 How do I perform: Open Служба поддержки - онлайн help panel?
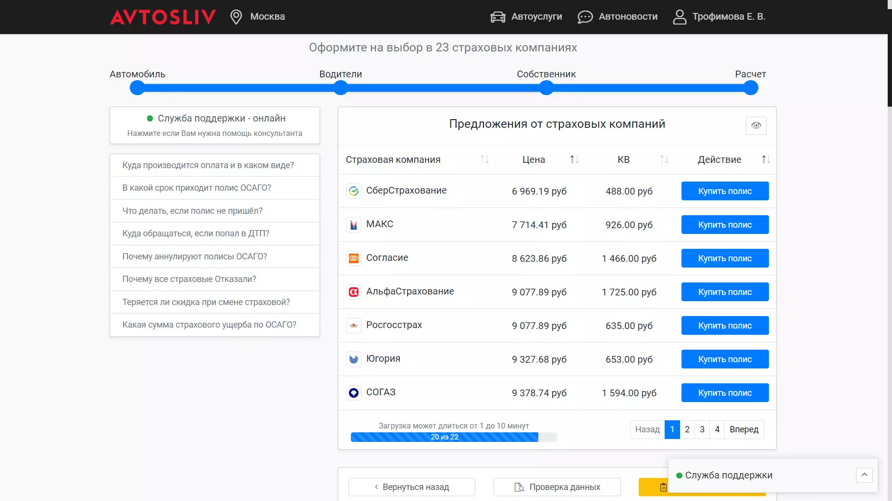[215, 125]
